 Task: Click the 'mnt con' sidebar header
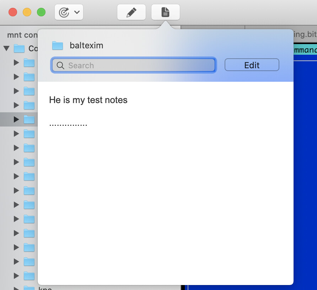click(x=22, y=35)
